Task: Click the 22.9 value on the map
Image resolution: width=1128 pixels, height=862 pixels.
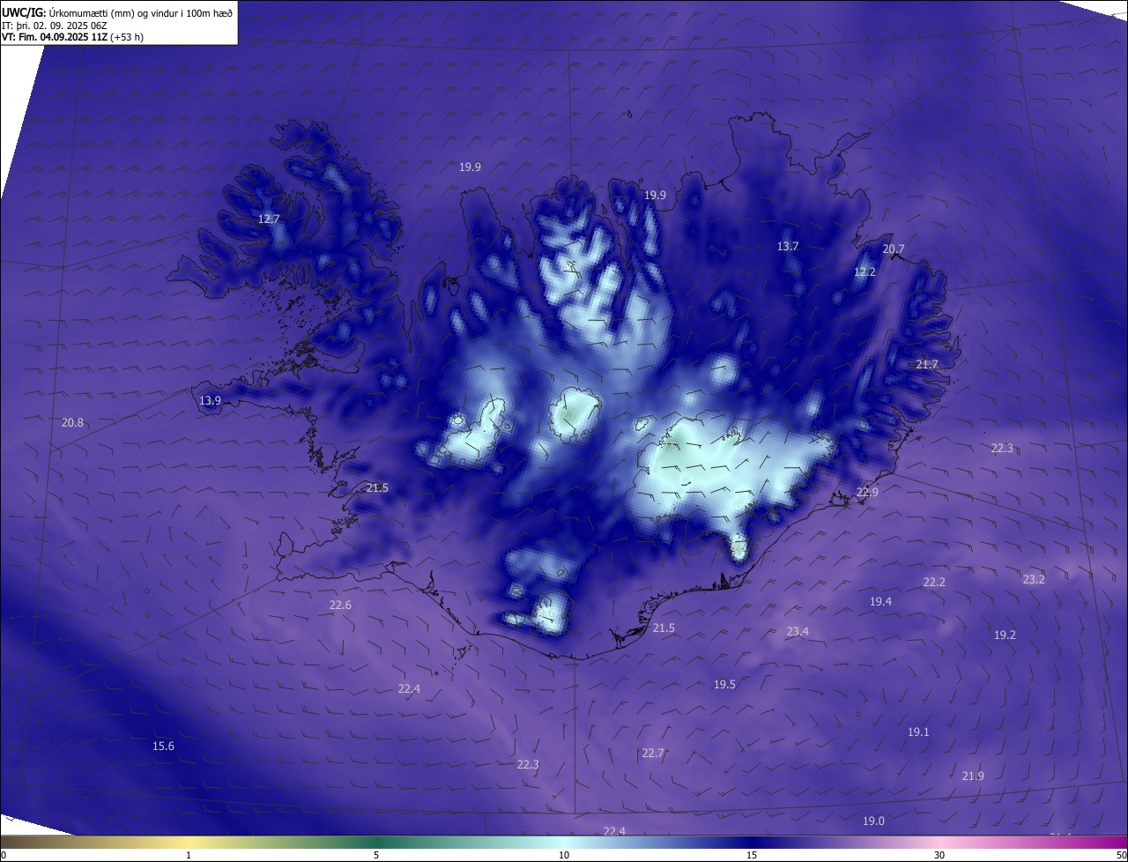Action: point(867,493)
